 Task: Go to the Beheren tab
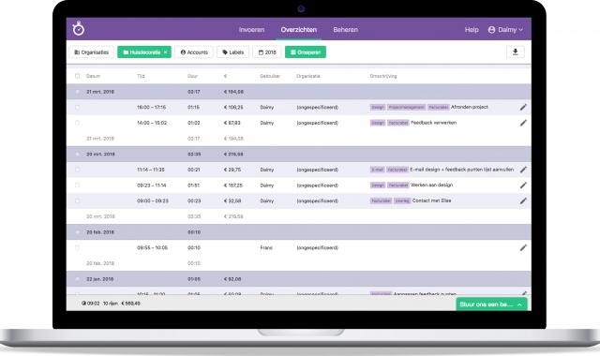pyautogui.click(x=346, y=29)
